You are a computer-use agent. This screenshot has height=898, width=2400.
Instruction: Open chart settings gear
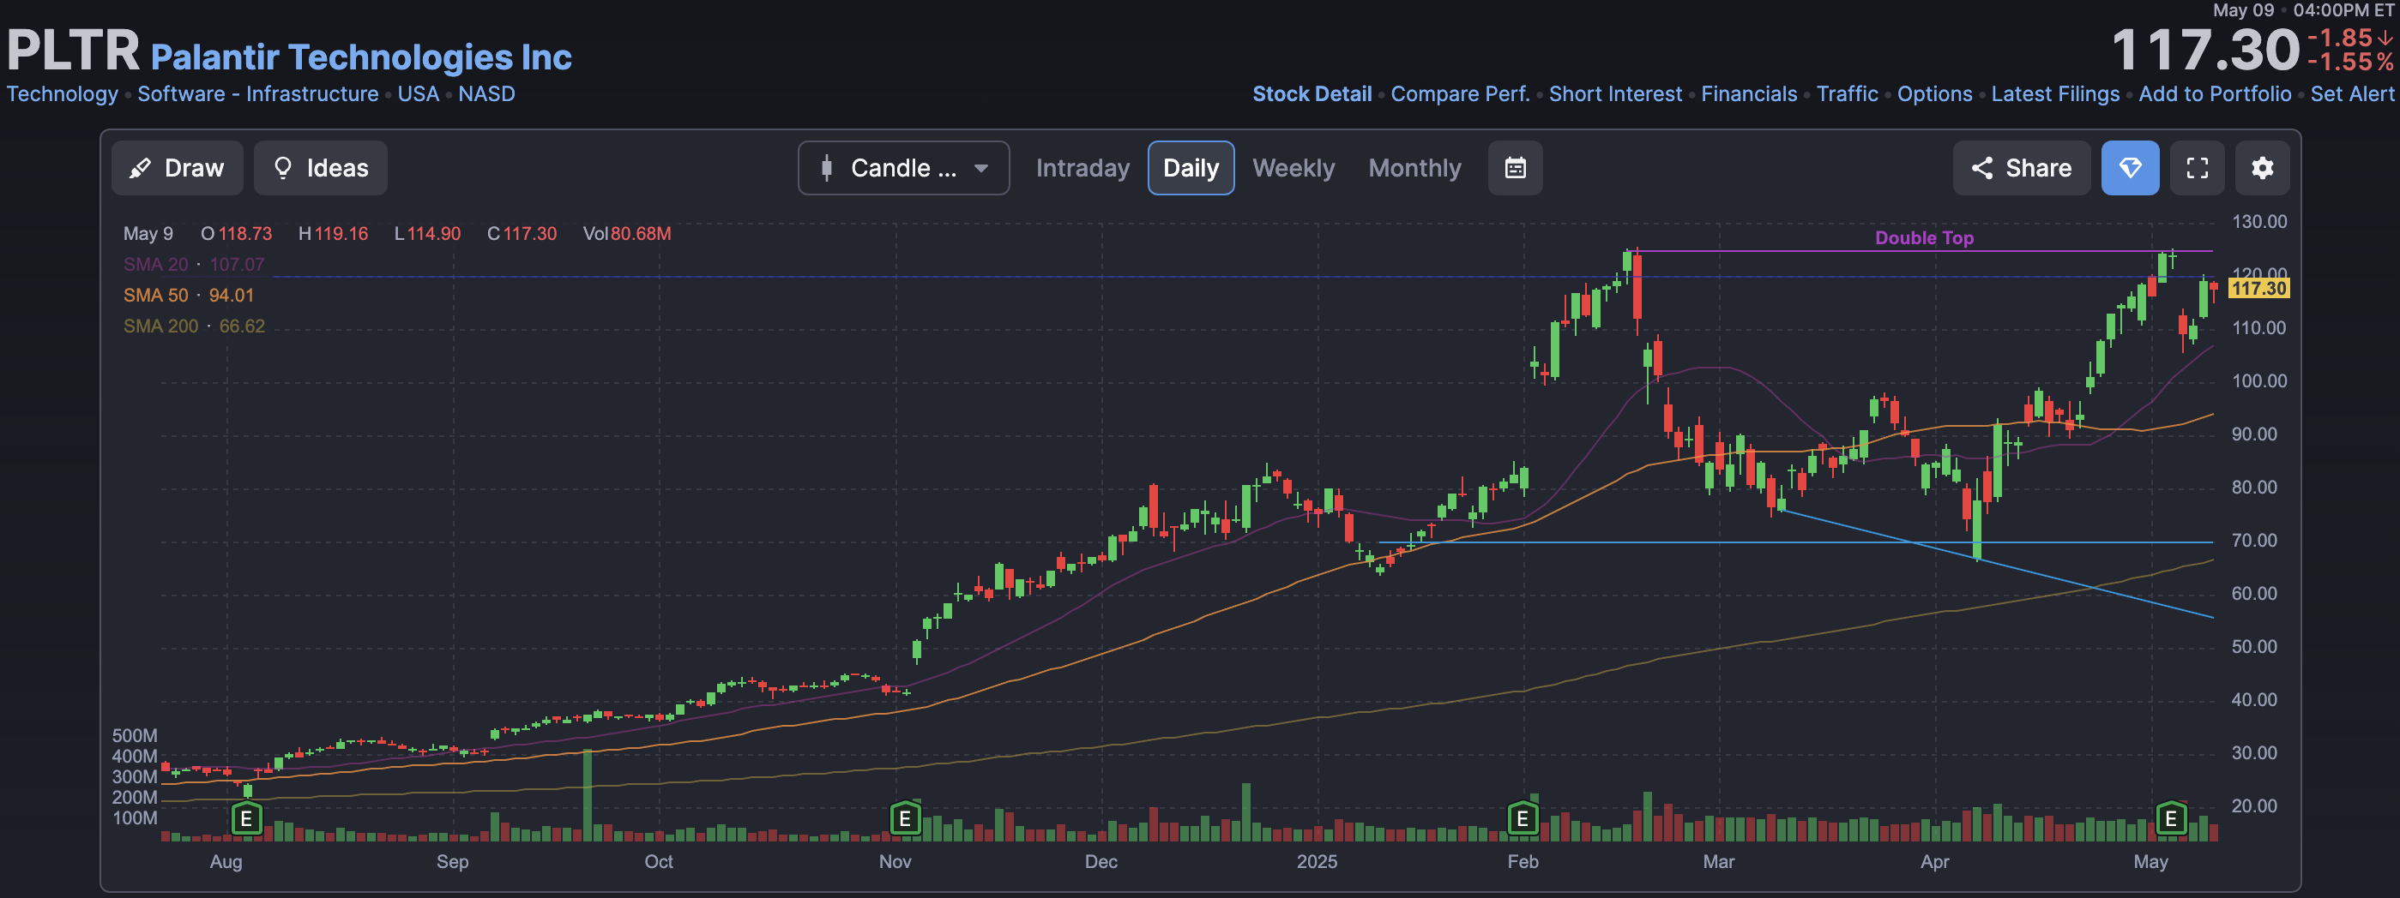coord(2262,169)
